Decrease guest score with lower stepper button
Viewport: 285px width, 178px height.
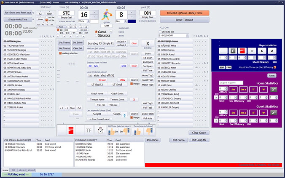pyautogui.click(x=132, y=17)
